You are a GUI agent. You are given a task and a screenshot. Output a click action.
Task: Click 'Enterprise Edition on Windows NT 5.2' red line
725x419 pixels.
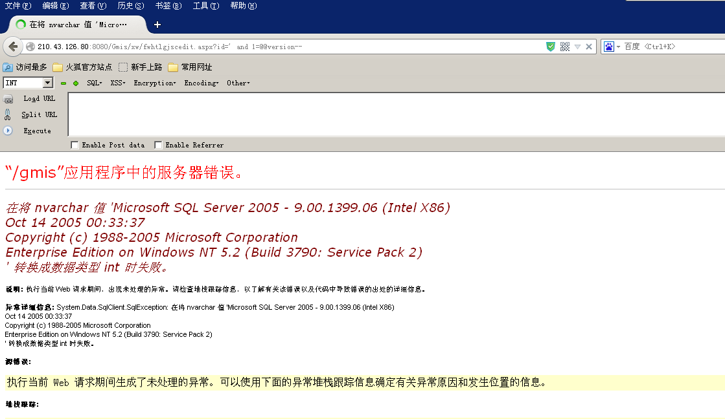tap(214, 252)
